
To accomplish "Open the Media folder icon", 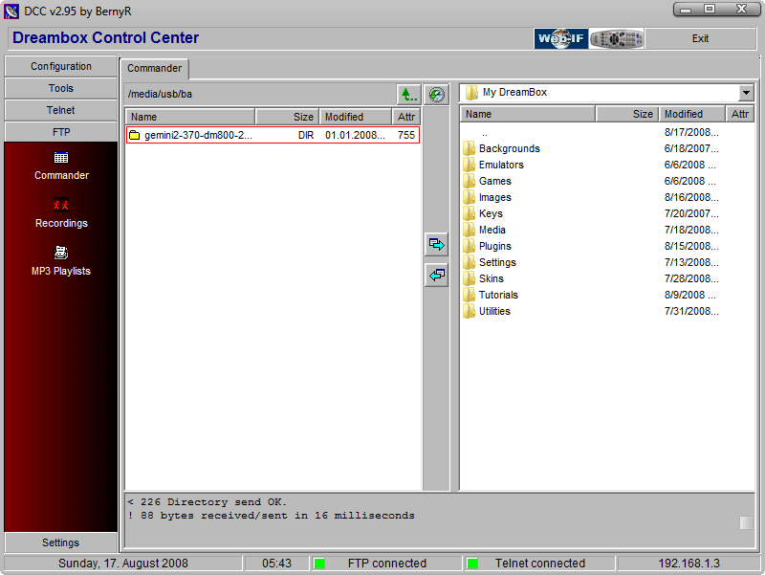I will 470,230.
